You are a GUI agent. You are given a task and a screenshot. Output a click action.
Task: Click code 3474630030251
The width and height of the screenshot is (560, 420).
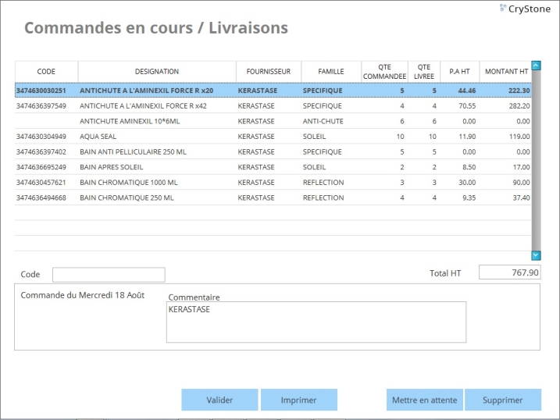[x=41, y=91]
